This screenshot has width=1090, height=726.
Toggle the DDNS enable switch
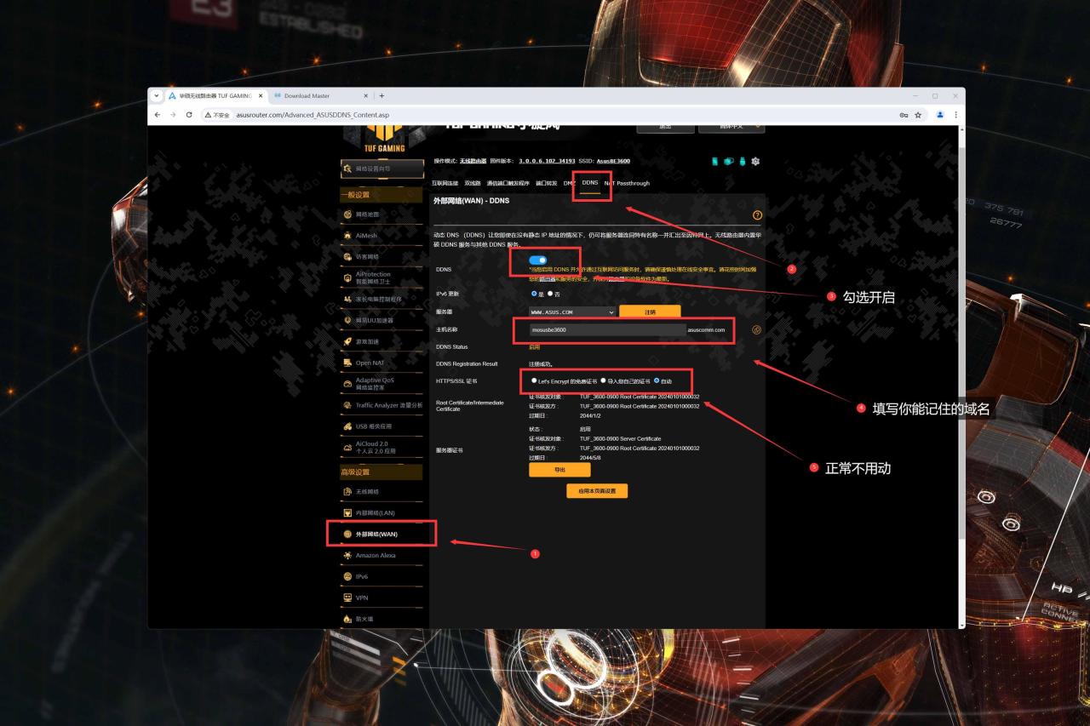[x=538, y=260]
